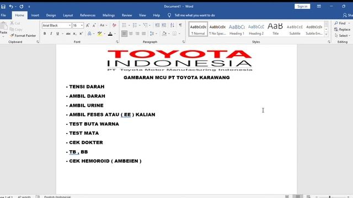Open the font name dropdown
This screenshot has height=198, width=353.
tap(69, 26)
